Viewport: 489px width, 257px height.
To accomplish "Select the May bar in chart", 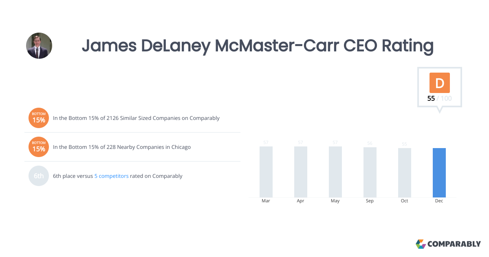I will (x=335, y=172).
